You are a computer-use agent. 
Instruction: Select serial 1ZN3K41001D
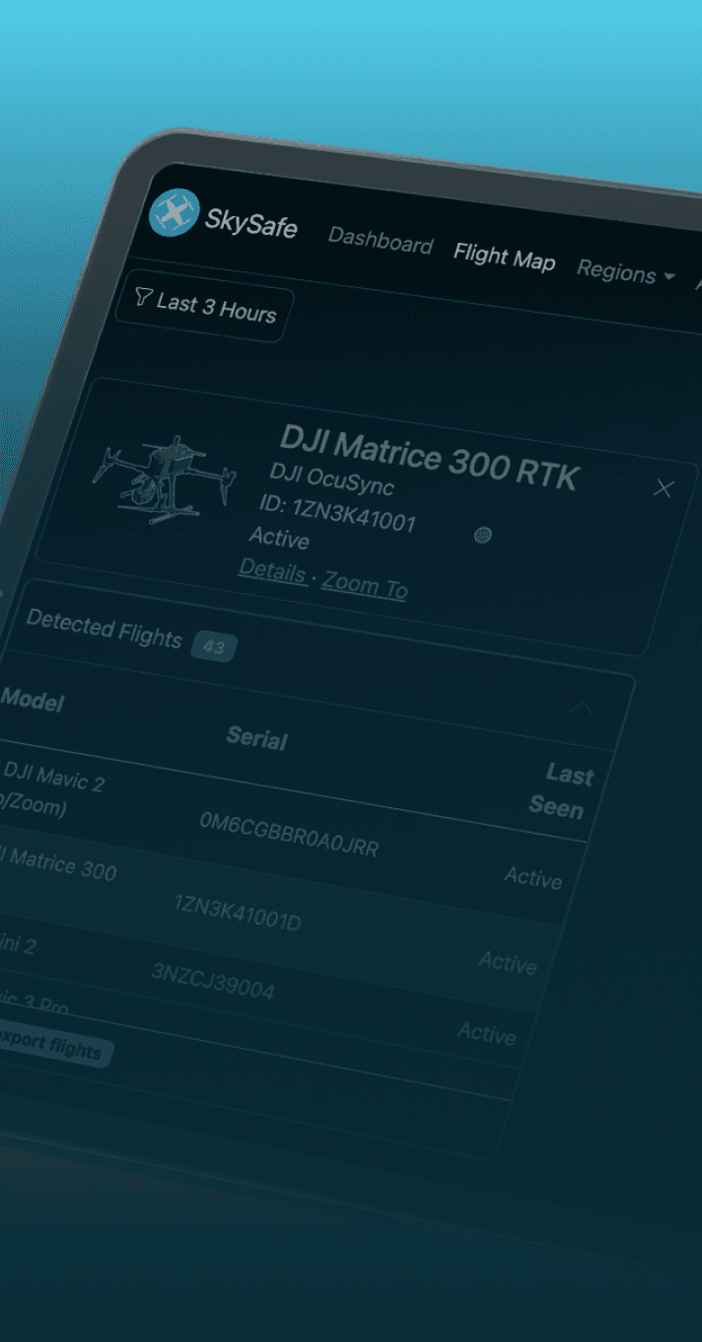pos(238,913)
